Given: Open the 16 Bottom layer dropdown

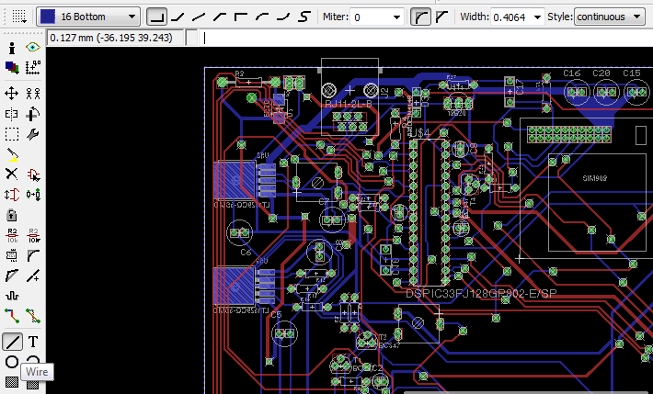Looking at the screenshot, I should click(89, 17).
